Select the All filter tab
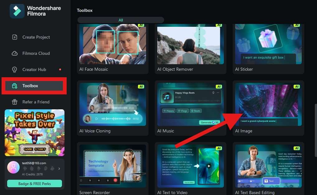 pos(121,20)
